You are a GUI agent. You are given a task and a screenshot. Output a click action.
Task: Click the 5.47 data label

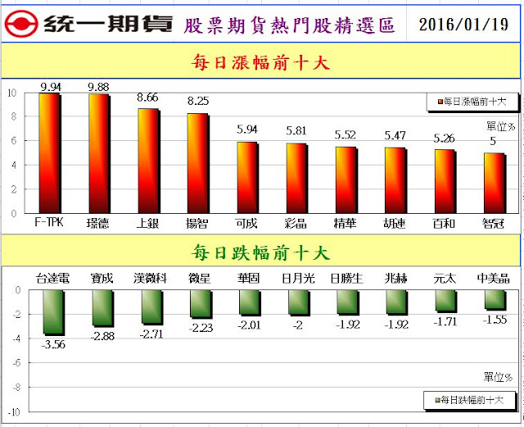pyautogui.click(x=395, y=135)
